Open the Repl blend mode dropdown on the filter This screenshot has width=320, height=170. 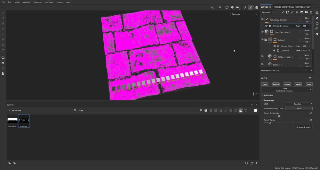[299, 26]
